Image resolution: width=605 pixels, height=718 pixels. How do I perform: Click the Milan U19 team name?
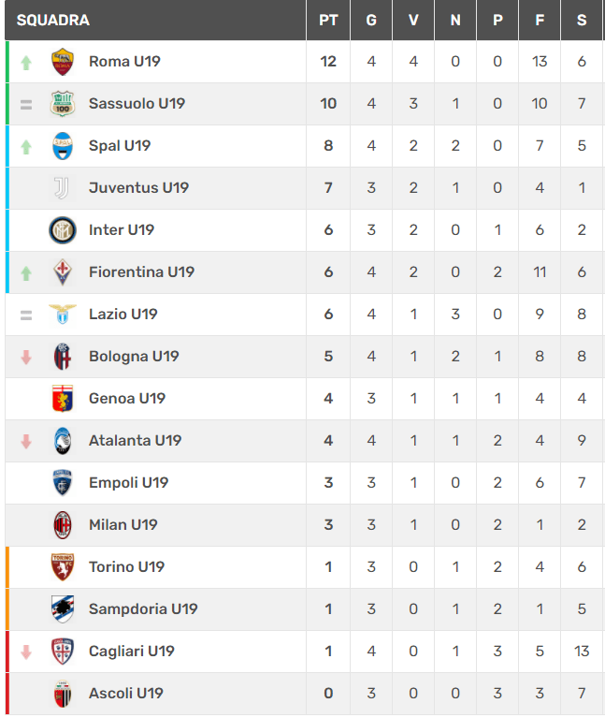[x=123, y=525]
